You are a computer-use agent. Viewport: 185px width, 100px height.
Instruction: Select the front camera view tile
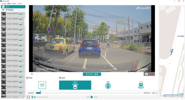[75, 85]
